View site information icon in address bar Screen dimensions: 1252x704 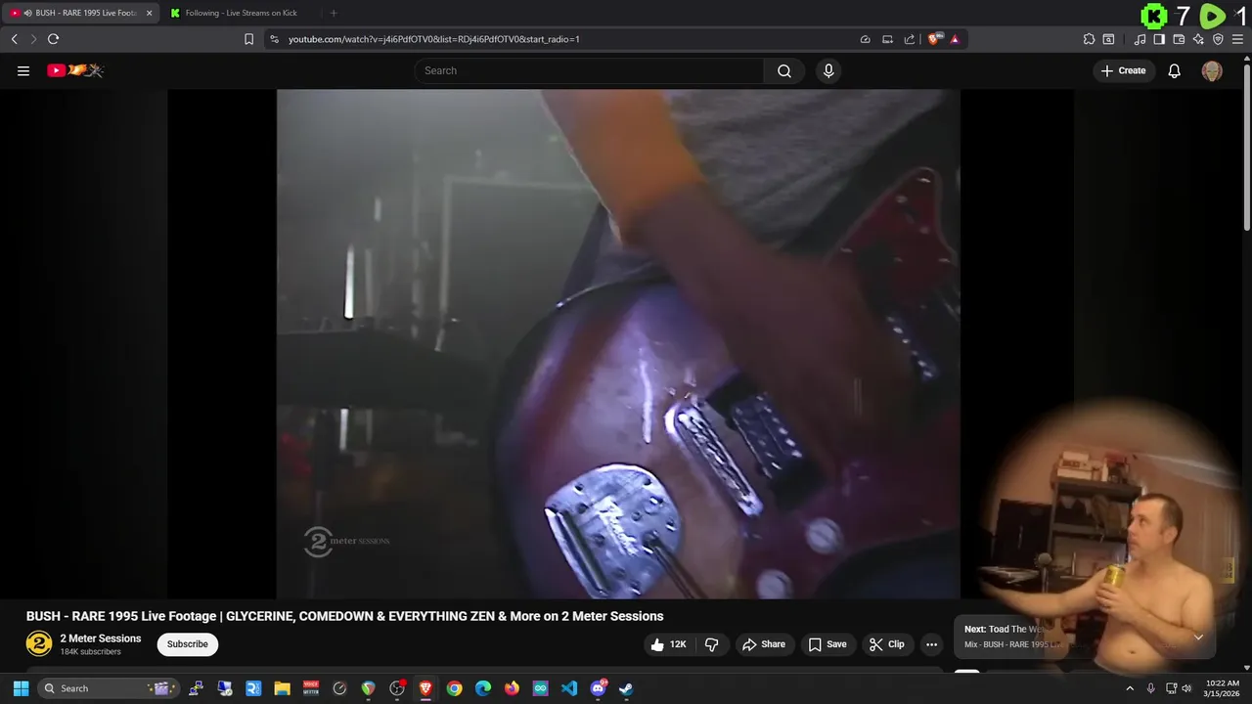click(274, 39)
